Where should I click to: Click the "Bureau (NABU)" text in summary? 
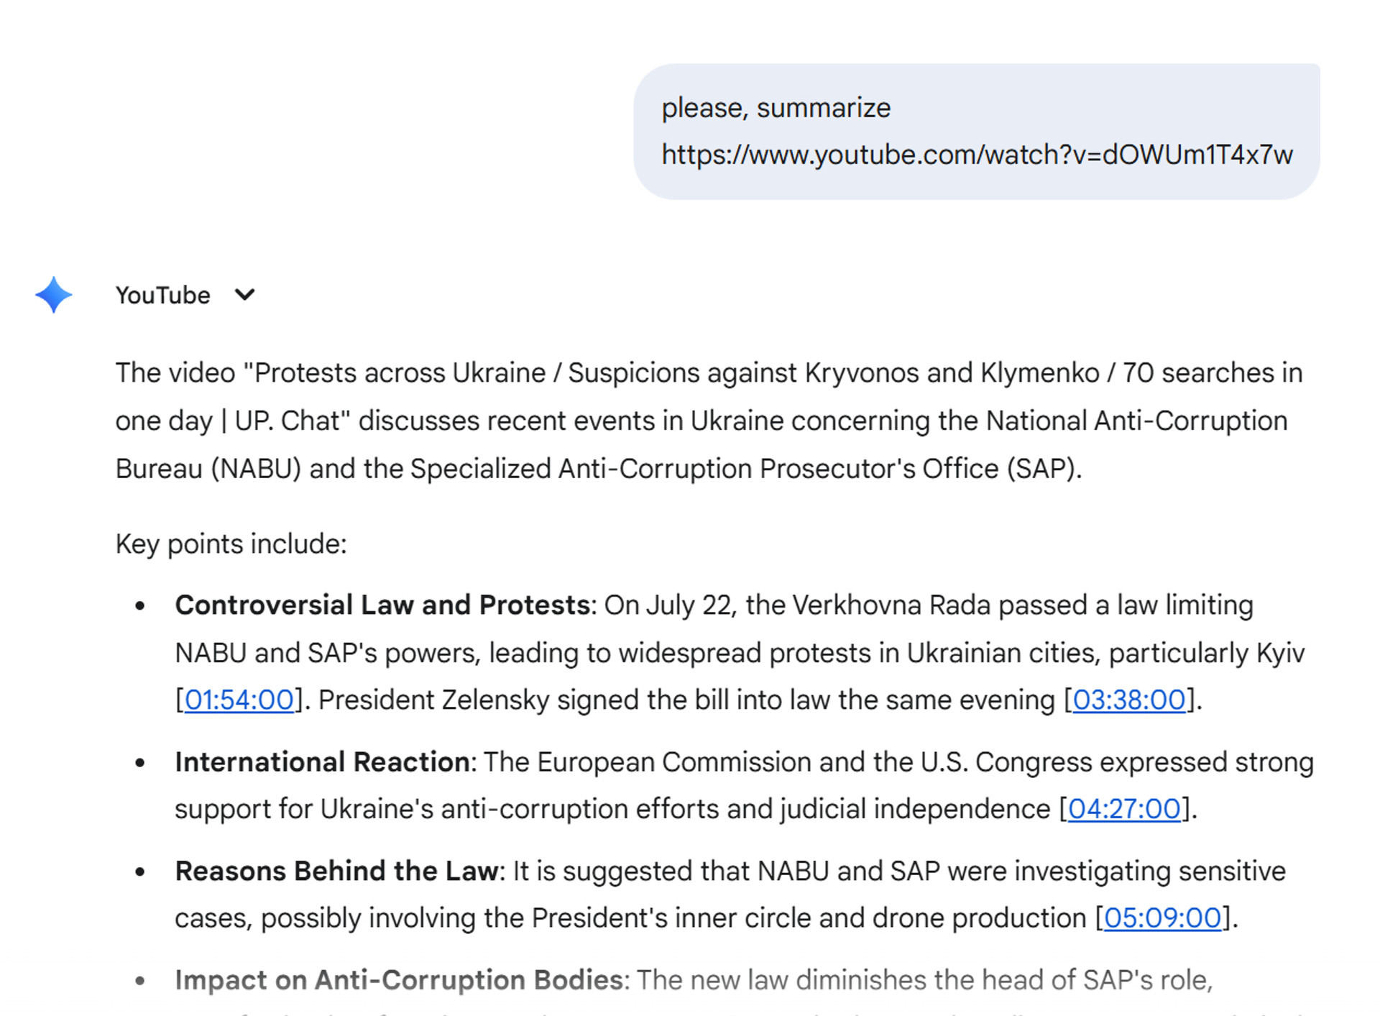[208, 469]
